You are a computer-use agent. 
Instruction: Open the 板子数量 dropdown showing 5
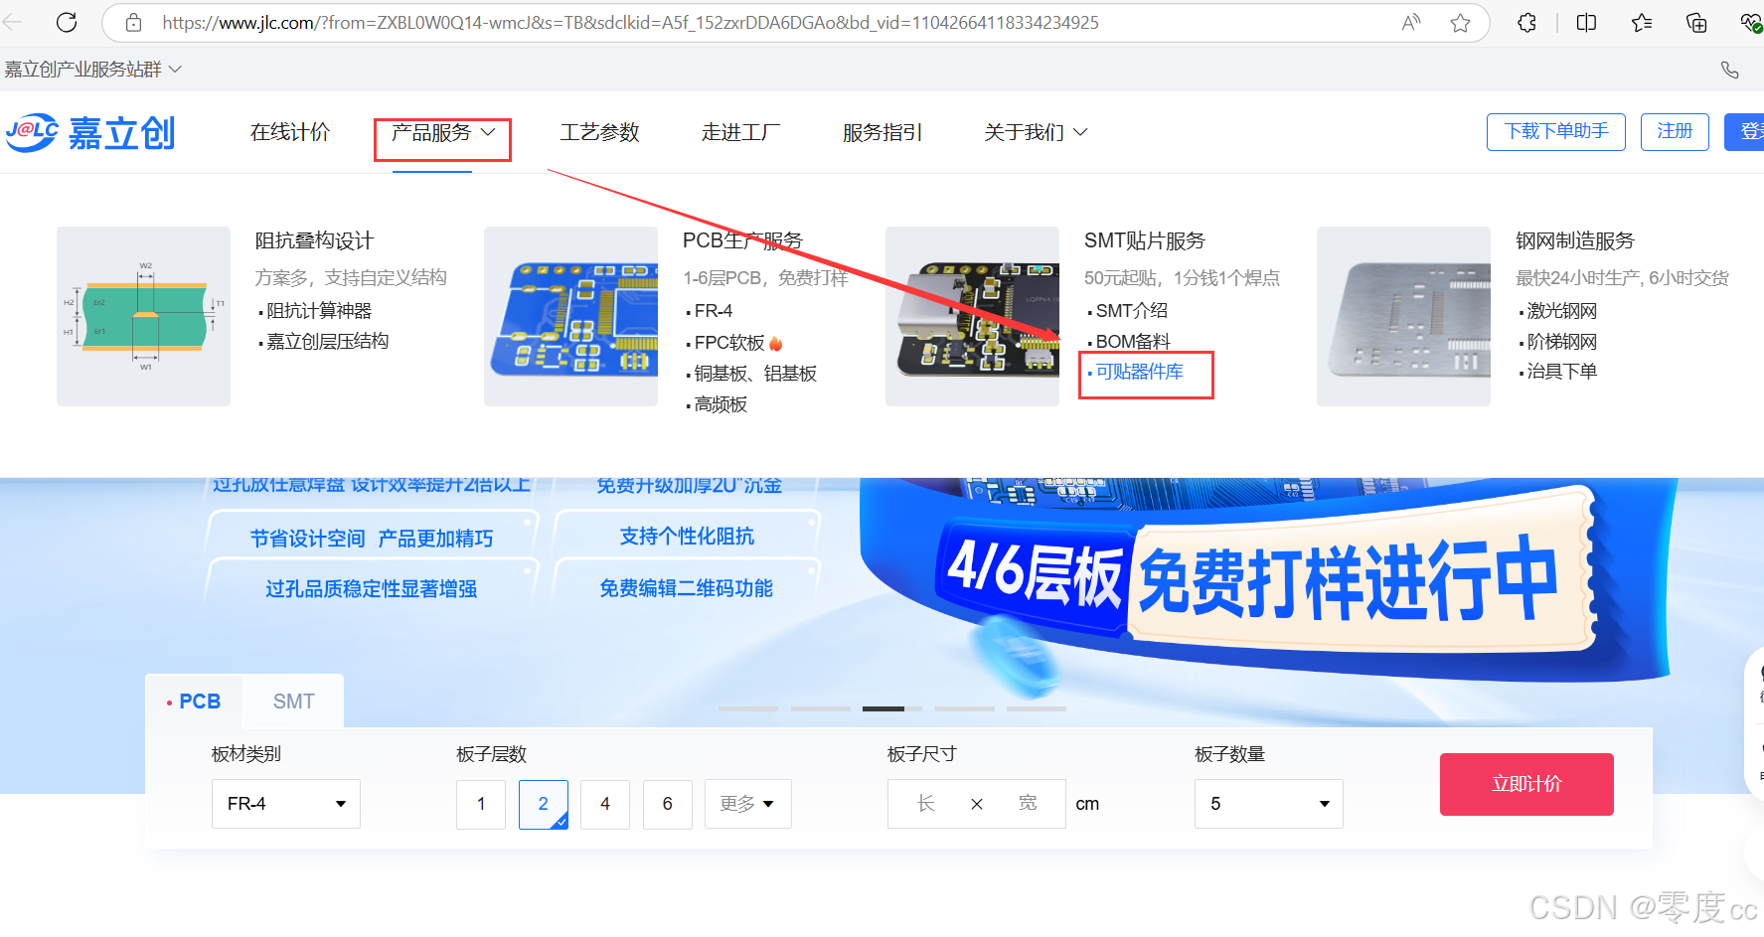1269,804
